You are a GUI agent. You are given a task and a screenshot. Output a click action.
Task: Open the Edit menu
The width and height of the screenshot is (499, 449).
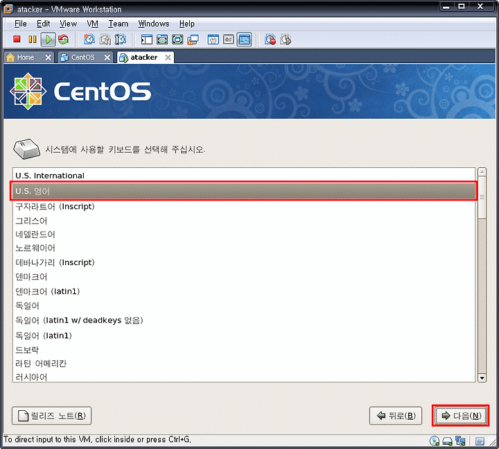point(43,24)
